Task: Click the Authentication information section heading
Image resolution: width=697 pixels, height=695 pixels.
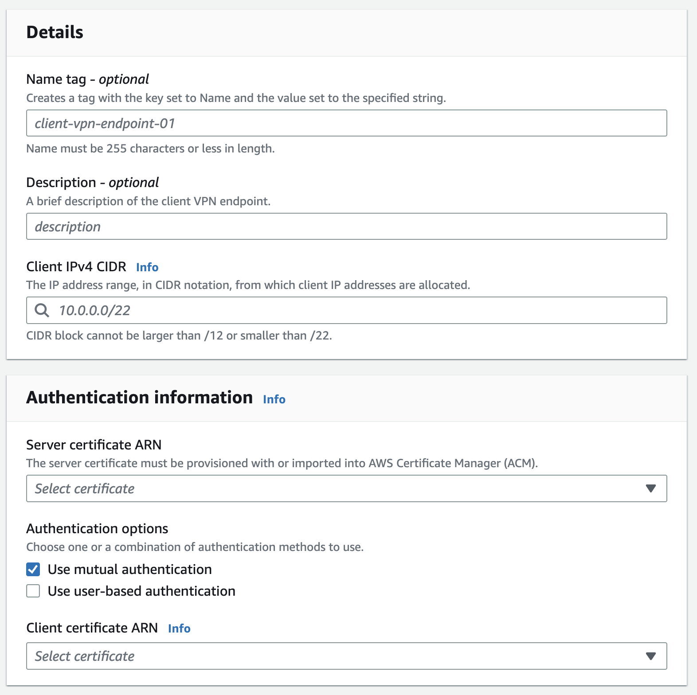Action: tap(139, 398)
